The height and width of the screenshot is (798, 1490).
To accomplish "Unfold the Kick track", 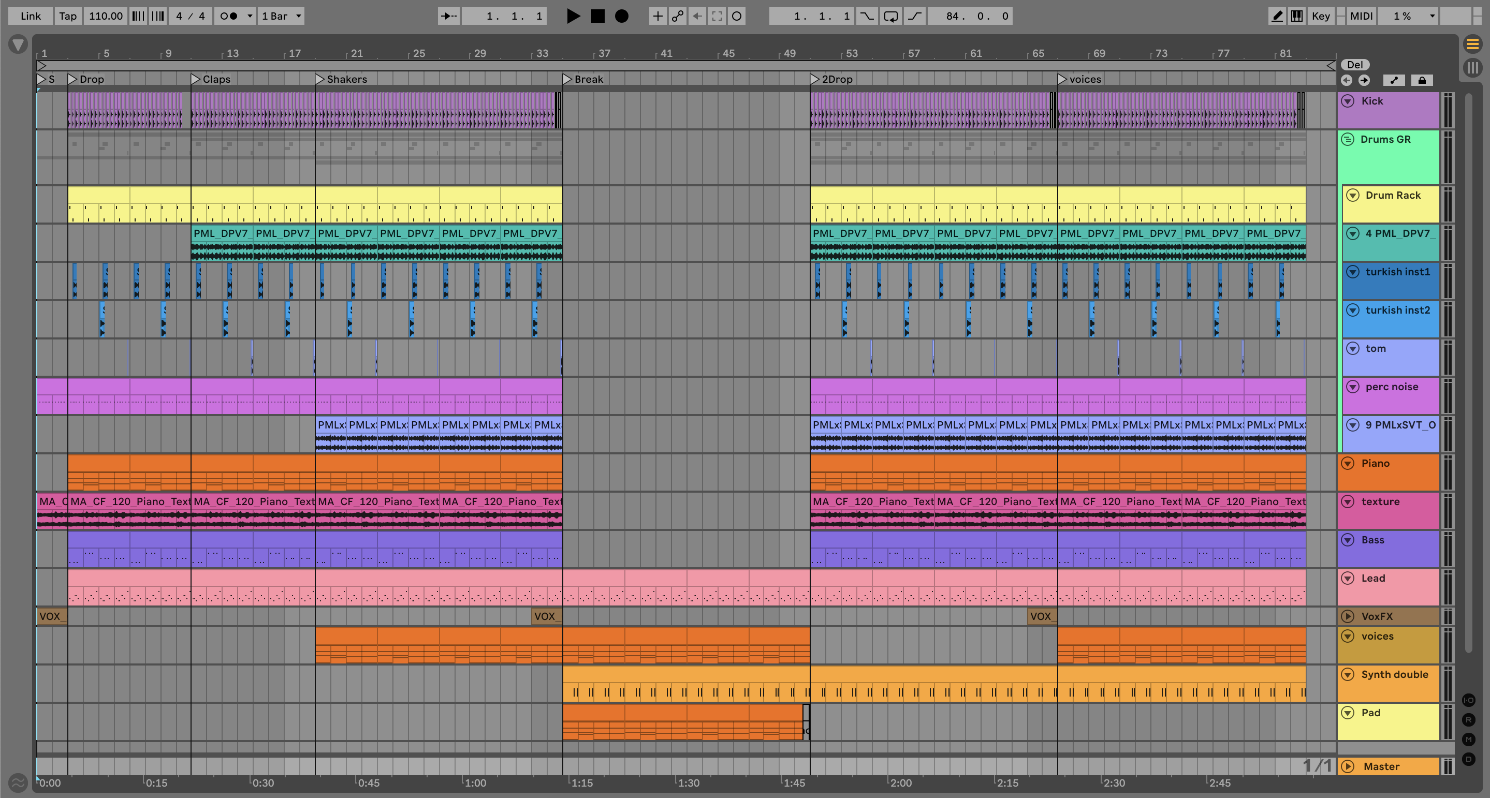I will (1348, 101).
